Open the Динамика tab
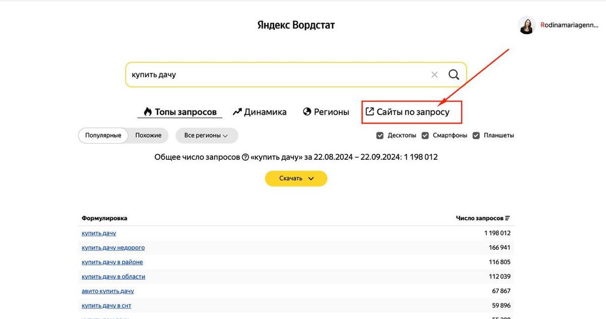 point(260,112)
